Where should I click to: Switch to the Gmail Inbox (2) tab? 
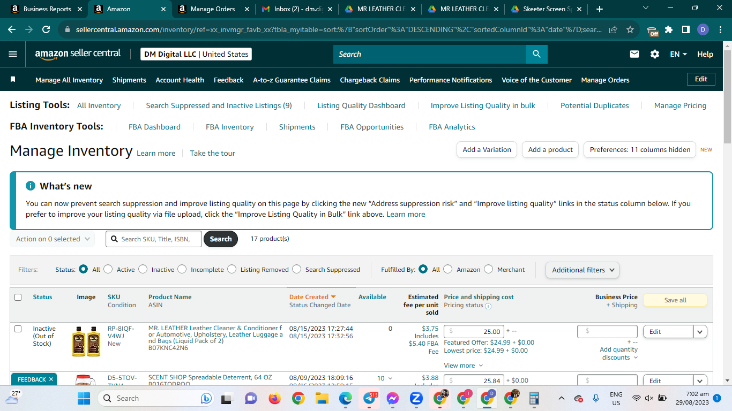(x=296, y=9)
